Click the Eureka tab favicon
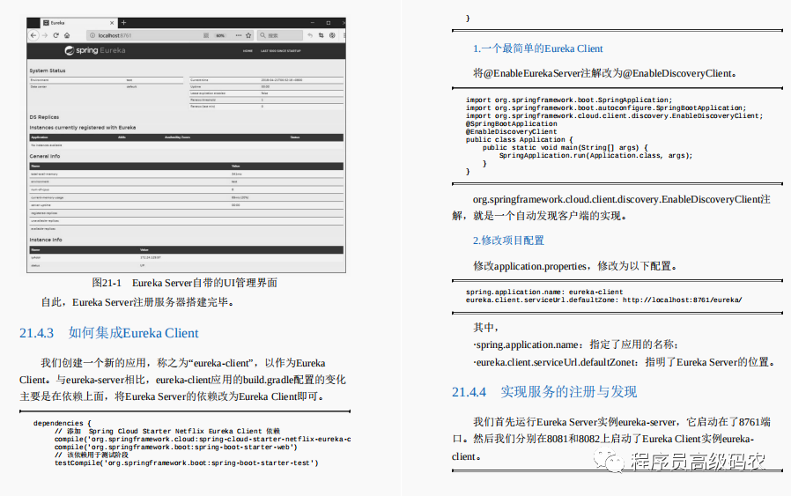 point(46,23)
